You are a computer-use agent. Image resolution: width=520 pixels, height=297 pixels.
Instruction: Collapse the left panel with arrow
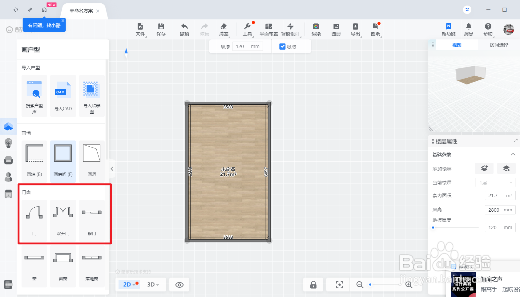112,169
